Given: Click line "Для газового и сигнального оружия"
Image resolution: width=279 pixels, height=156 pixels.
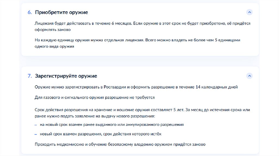Looking at the screenshot, I should pyautogui.click(x=95, y=98).
